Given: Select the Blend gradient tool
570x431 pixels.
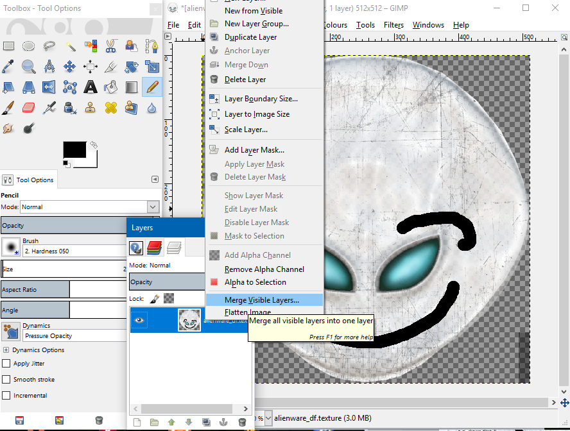Looking at the screenshot, I should click(x=131, y=87).
